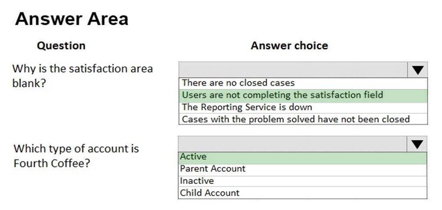
Task: Click the word 'Answer' in the large title
Action: [x=48, y=19]
